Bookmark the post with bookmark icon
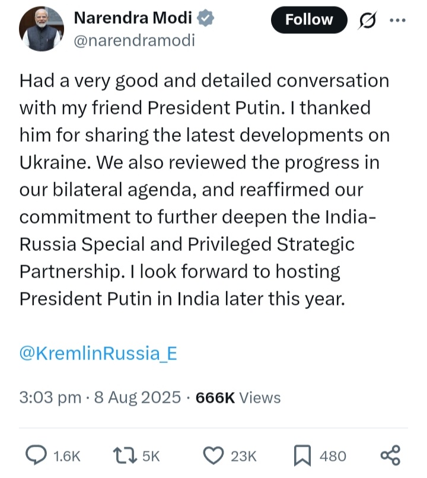This screenshot has height=478, width=427. 302,455
